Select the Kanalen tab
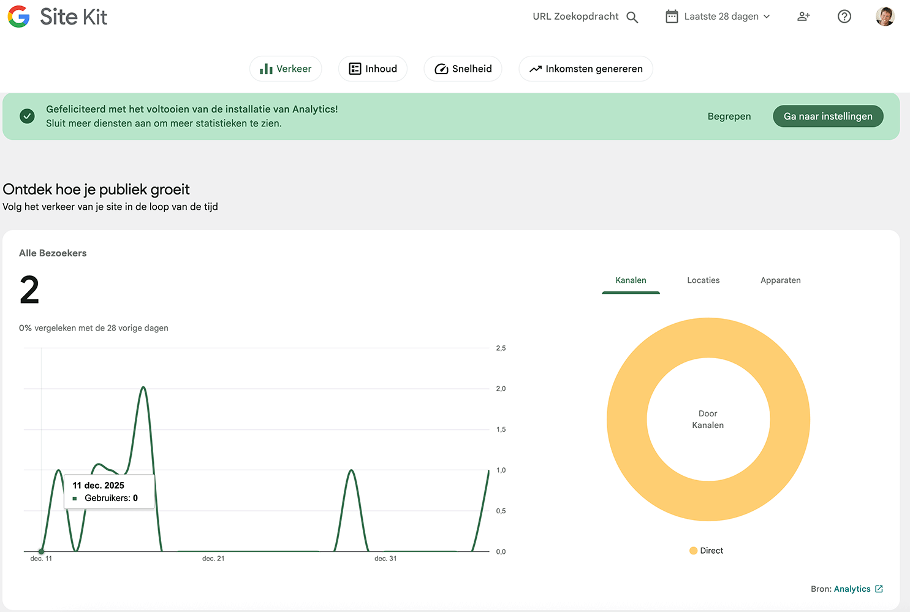Screen dimensions: 910x612 631,280
